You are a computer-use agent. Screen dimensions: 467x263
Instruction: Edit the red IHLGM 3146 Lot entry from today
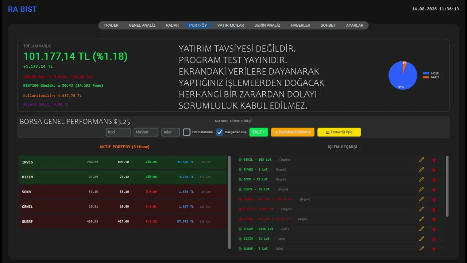coord(422,209)
